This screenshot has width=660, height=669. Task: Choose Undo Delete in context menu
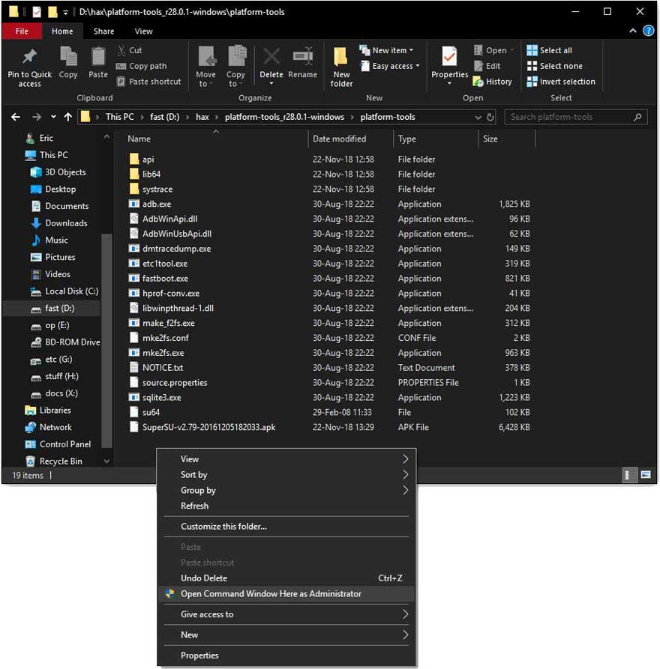click(x=286, y=578)
